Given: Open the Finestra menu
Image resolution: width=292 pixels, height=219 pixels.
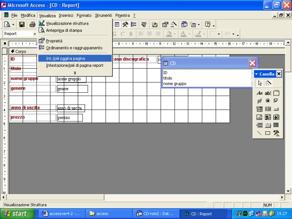Looking at the screenshot, I should [x=122, y=15].
